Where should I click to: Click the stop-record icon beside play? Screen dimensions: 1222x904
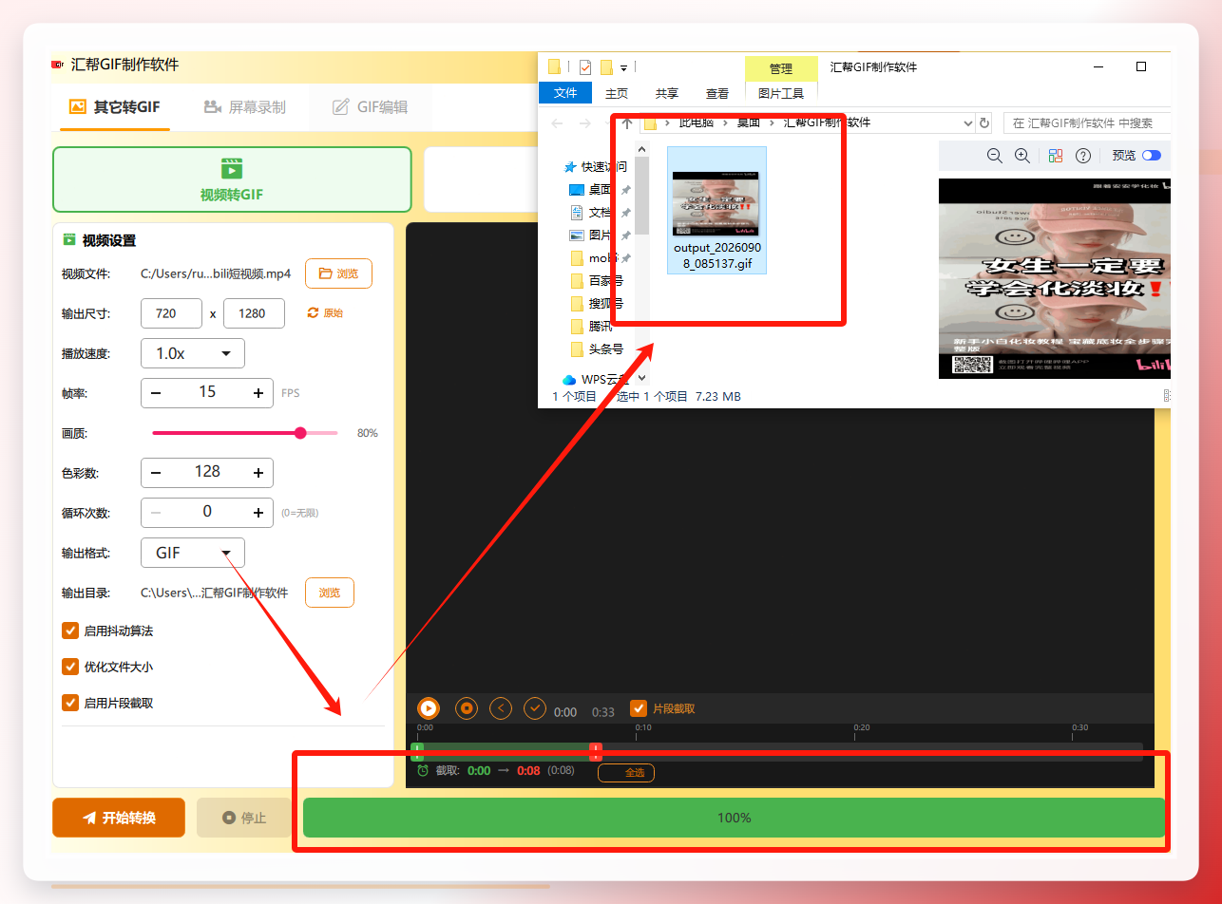(x=466, y=708)
